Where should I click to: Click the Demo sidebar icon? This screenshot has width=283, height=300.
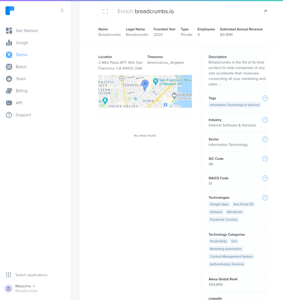point(9,55)
